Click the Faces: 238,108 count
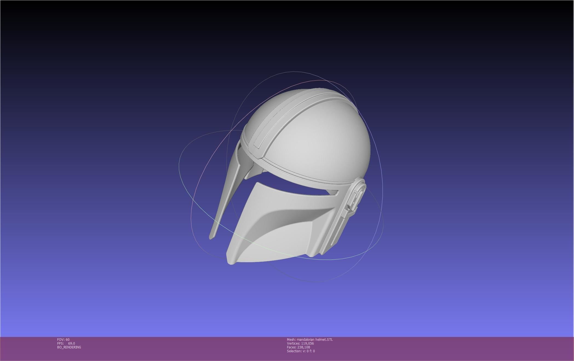574x361 pixels. click(x=299, y=347)
